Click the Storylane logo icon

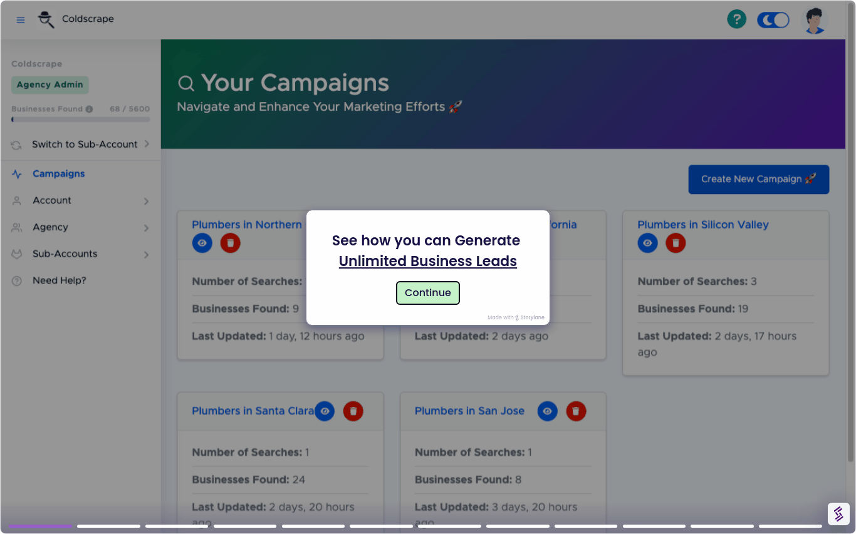click(x=838, y=513)
